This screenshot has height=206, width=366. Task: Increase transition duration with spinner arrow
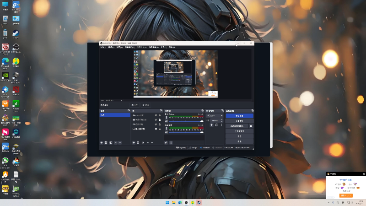222,119
